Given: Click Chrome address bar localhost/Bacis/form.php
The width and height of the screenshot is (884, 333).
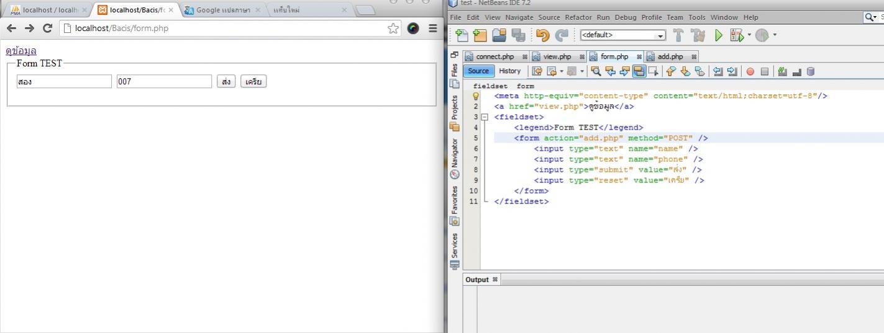Looking at the screenshot, I should click(229, 28).
